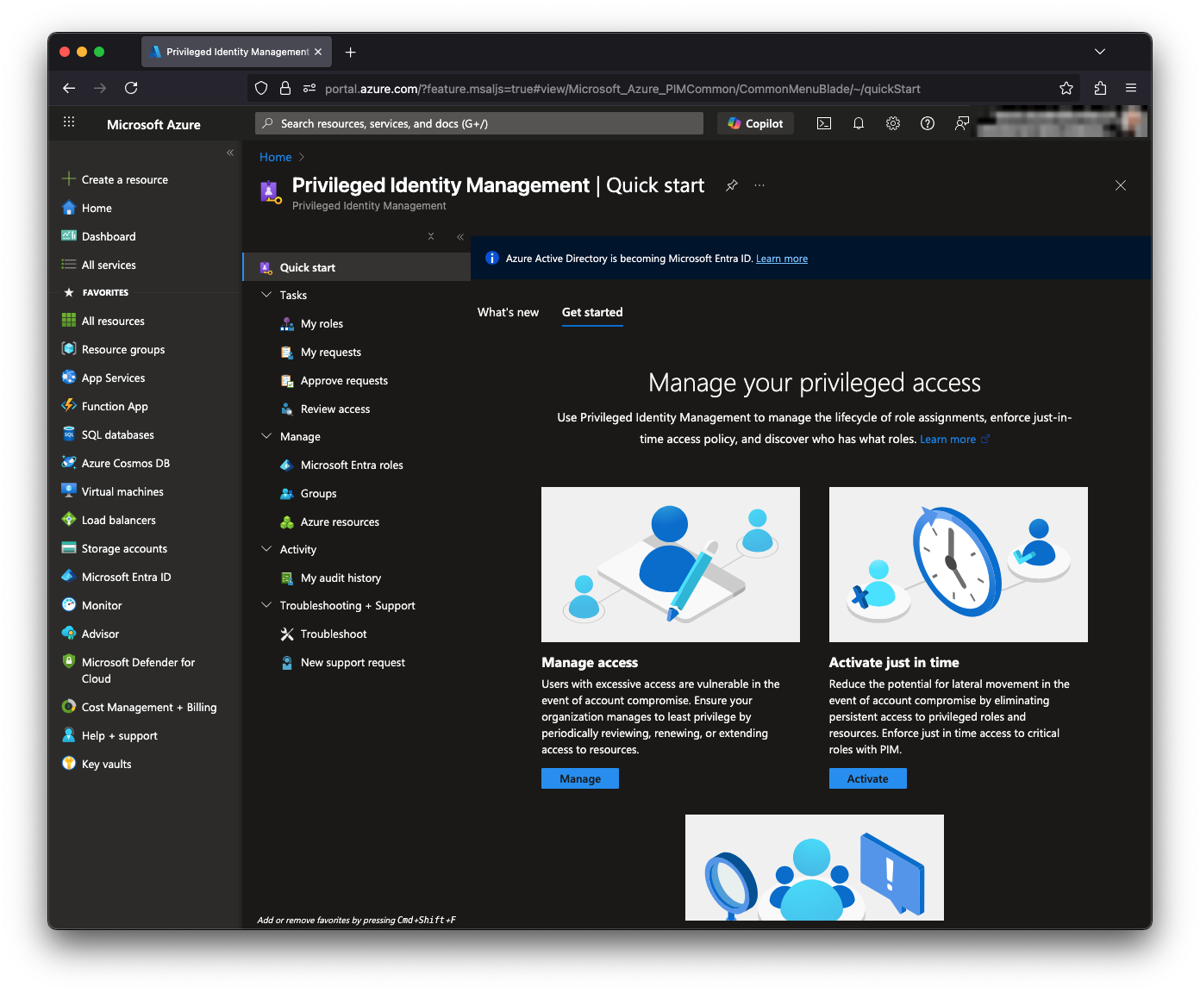Select My roles in the menu

point(322,324)
